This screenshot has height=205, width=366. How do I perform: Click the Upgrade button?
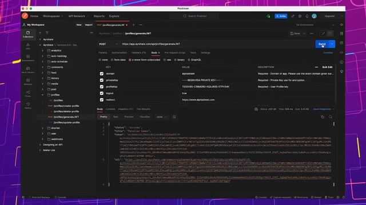click(329, 16)
